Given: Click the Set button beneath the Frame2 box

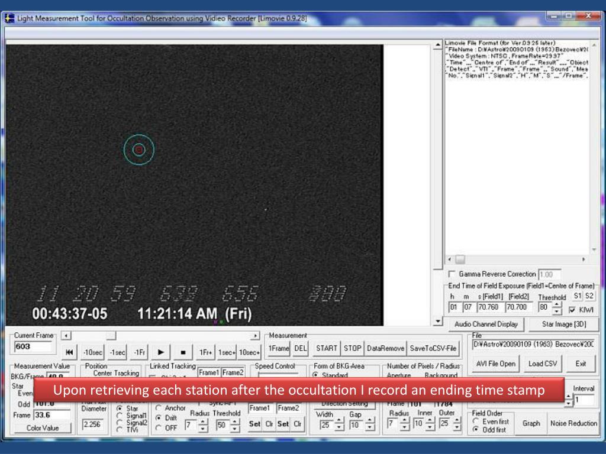Looking at the screenshot, I should coord(283,424).
